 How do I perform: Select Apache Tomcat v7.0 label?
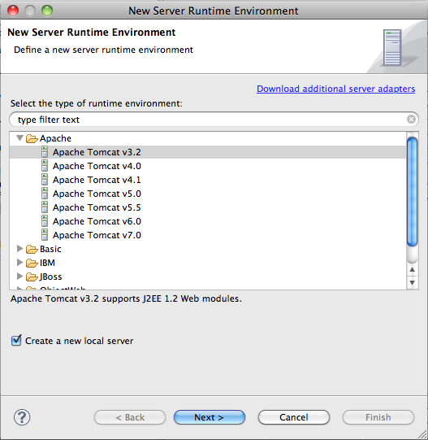[97, 235]
